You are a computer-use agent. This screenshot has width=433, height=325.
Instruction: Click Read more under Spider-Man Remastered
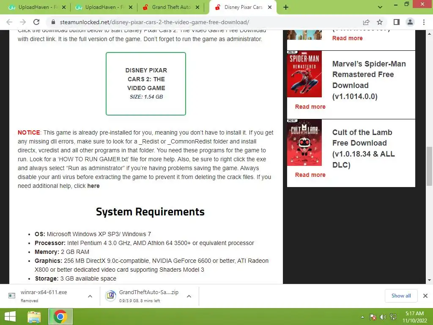310,107
